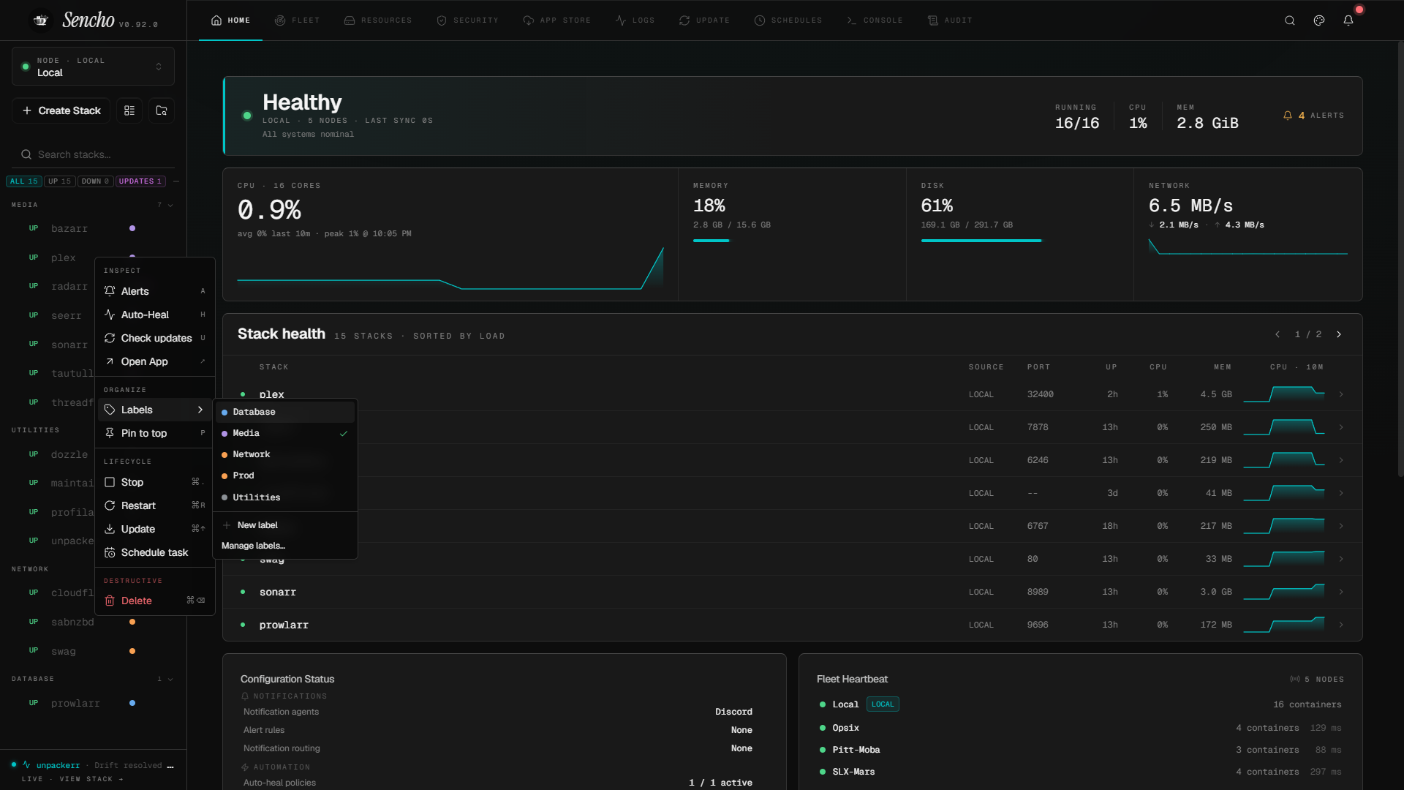This screenshot has width=1404, height=790.
Task: Toggle the Database label option
Action: pyautogui.click(x=285, y=412)
